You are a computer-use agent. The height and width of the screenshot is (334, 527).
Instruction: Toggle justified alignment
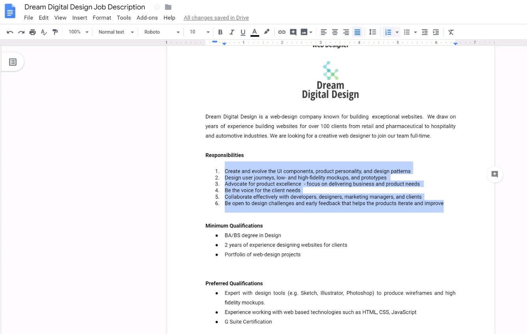tap(357, 32)
